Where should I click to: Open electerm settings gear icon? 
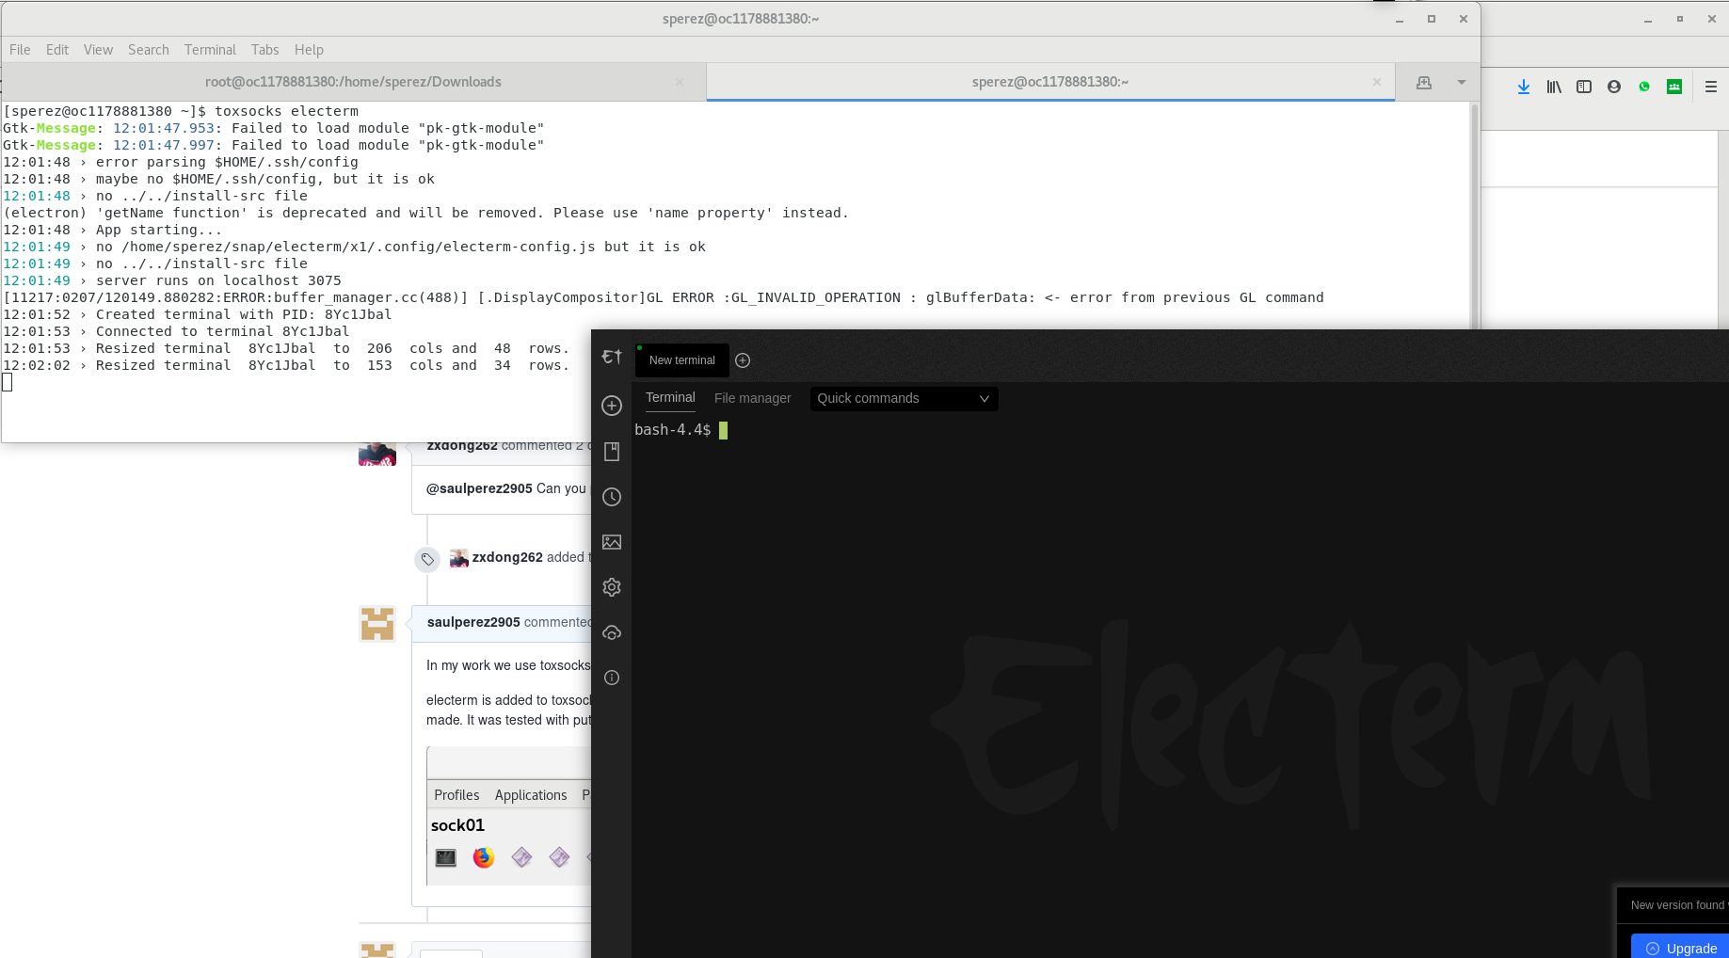tap(612, 587)
